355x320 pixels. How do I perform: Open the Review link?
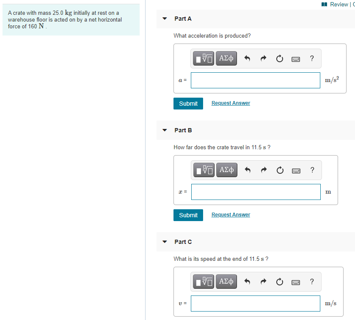(x=339, y=4)
